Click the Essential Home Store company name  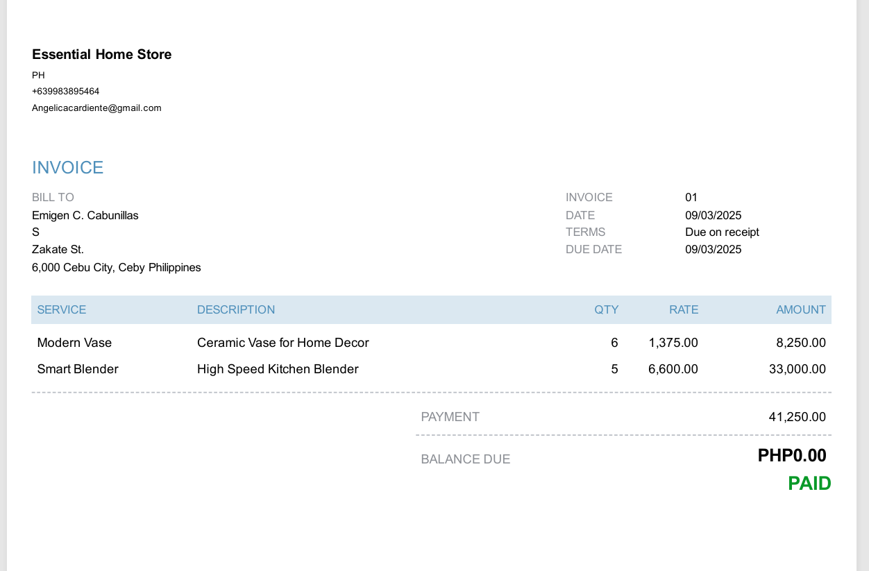point(101,54)
